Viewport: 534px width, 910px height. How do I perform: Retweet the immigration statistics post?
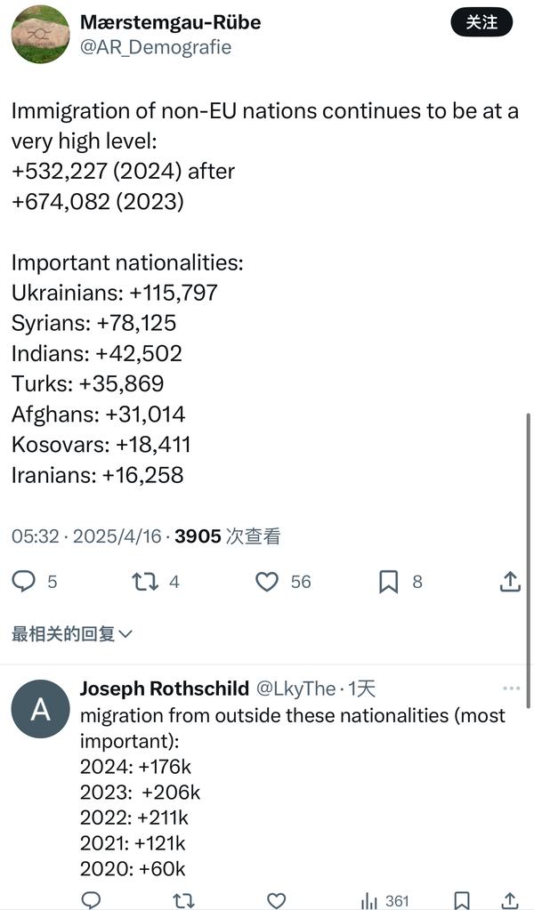point(145,582)
